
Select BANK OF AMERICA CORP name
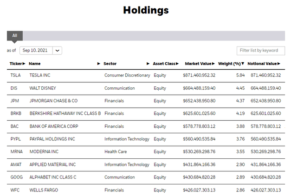(54, 126)
